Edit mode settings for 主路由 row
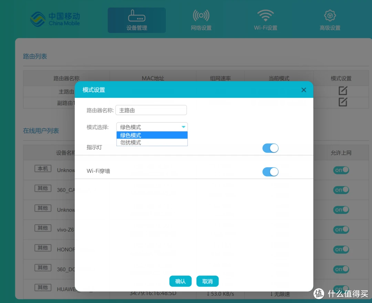372x303 pixels. click(343, 91)
